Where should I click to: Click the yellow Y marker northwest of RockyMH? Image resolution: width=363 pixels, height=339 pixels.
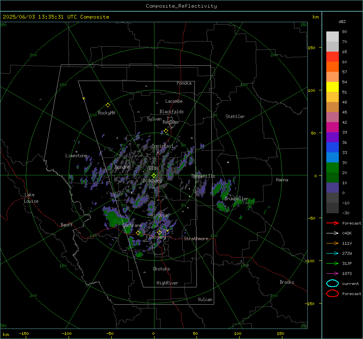pos(84,98)
